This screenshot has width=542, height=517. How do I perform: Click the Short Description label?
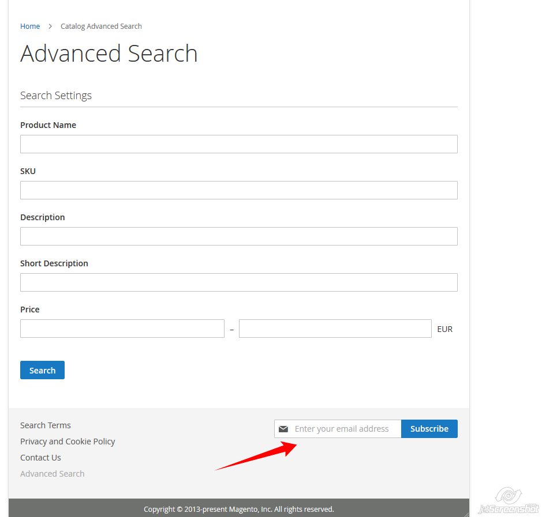coord(54,263)
